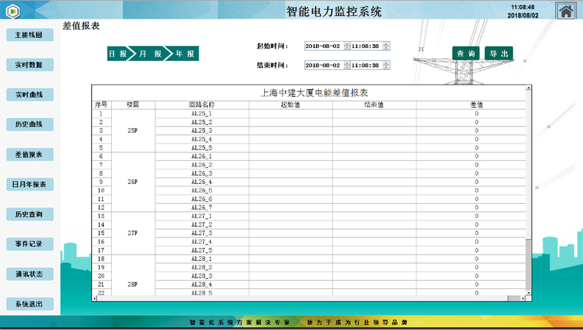The height and width of the screenshot is (330, 583).
Task: Click the 结束时间 time spinner arrows
Action: point(387,65)
